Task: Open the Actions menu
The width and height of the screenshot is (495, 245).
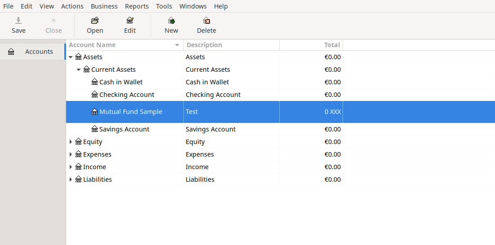Action: [x=72, y=6]
